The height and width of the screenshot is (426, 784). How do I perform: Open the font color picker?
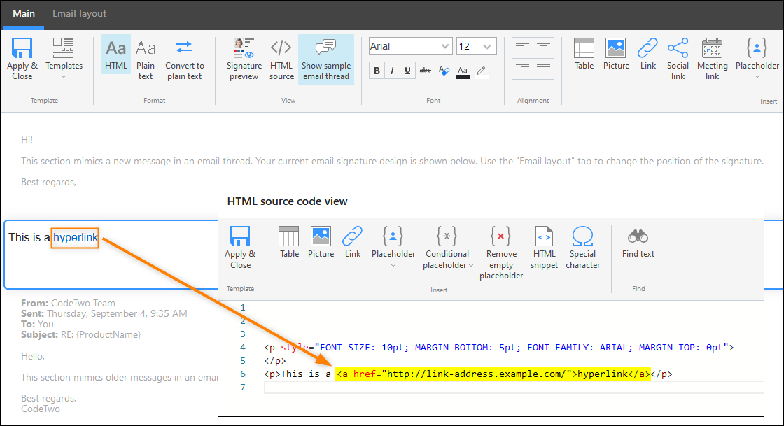[463, 71]
